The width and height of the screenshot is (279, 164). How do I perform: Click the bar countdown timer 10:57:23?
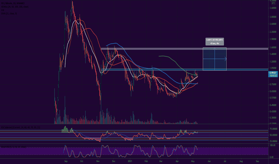(x=273, y=75)
